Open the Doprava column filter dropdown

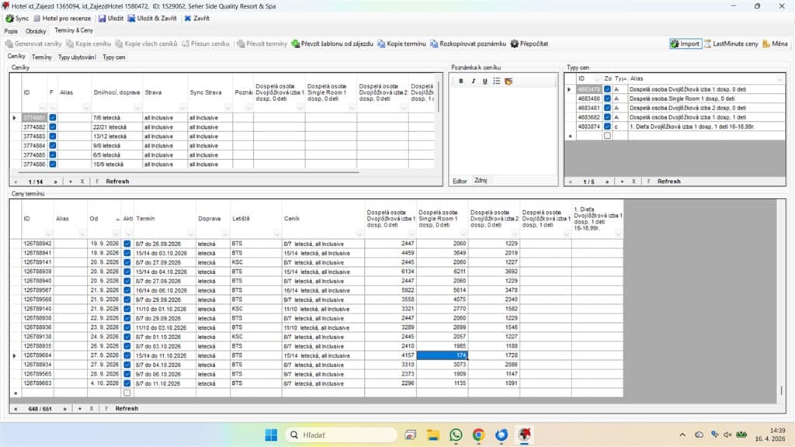225,234
